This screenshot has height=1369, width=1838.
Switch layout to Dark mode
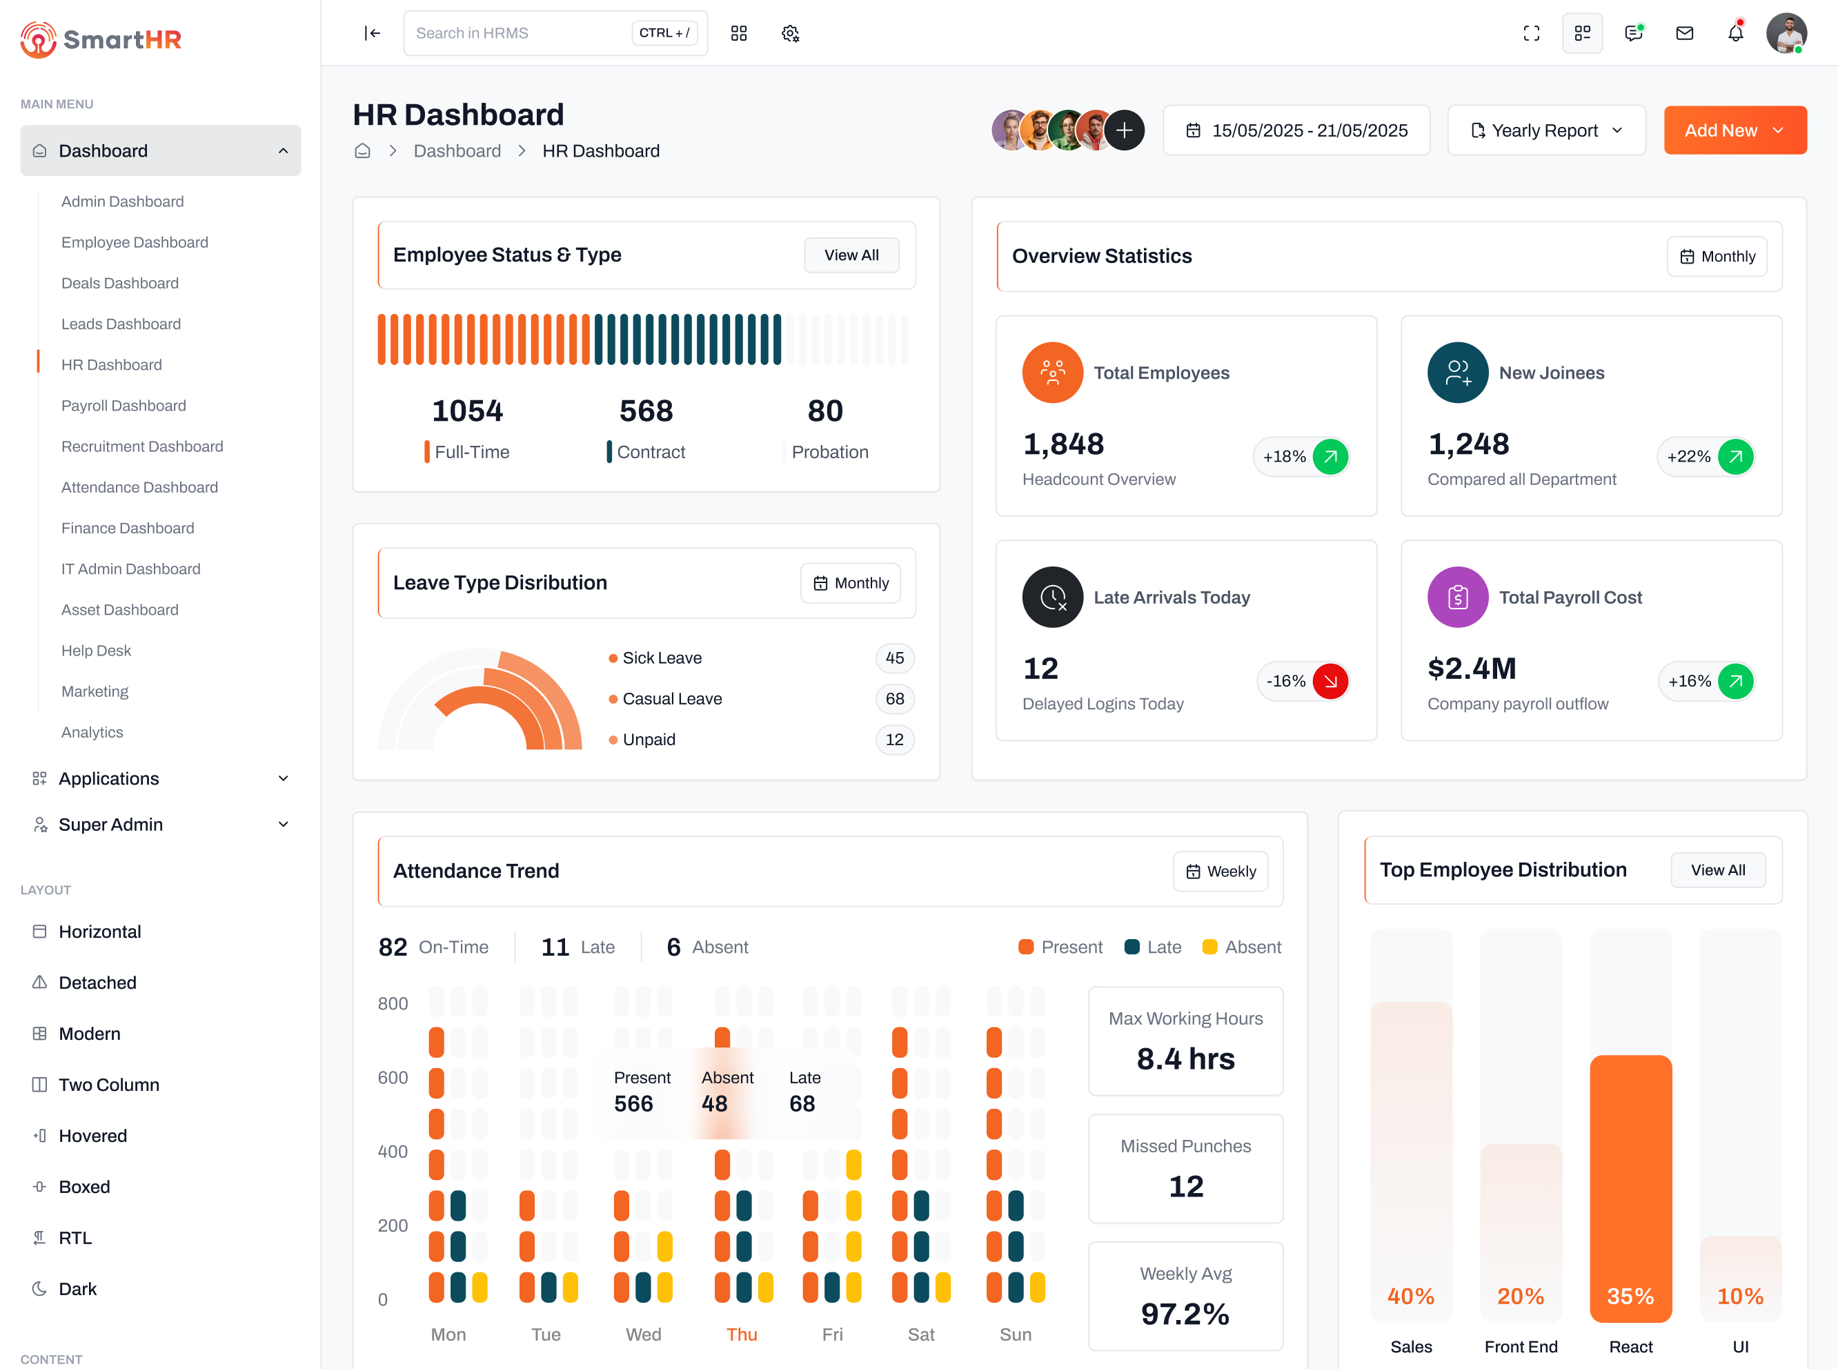pos(77,1289)
